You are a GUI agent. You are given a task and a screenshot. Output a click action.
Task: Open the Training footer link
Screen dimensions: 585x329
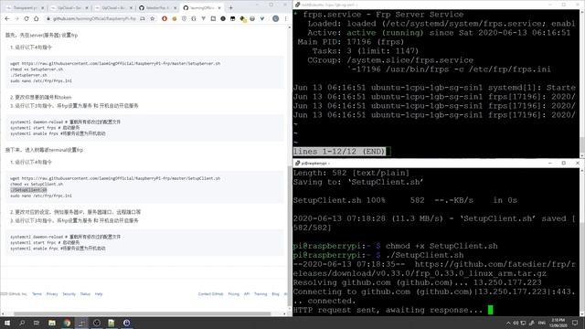(x=261, y=294)
